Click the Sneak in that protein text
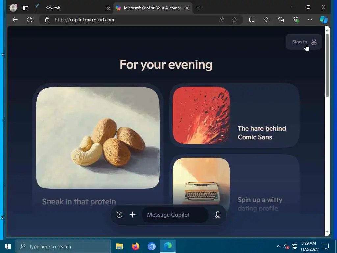 click(79, 202)
